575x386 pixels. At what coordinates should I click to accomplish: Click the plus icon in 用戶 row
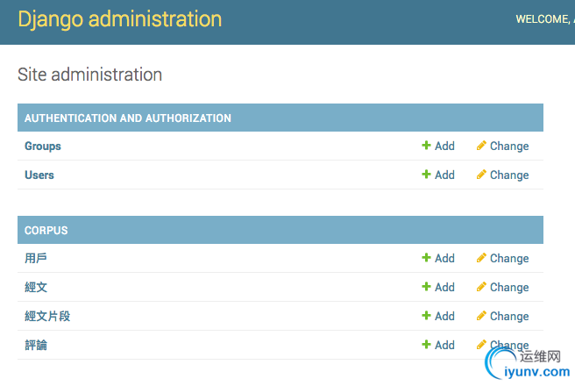[426, 258]
